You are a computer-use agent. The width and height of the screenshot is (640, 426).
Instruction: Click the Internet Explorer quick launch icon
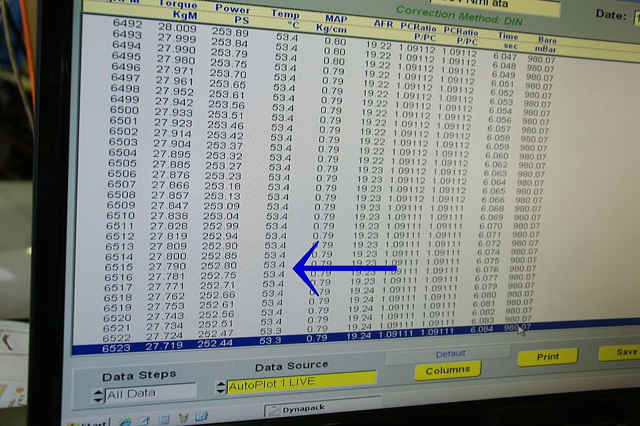126,420
